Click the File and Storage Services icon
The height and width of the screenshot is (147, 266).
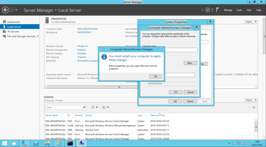tap(4, 36)
